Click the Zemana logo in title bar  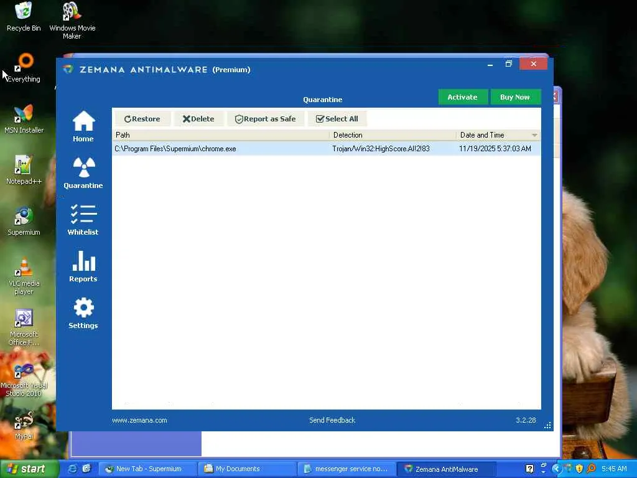click(68, 69)
